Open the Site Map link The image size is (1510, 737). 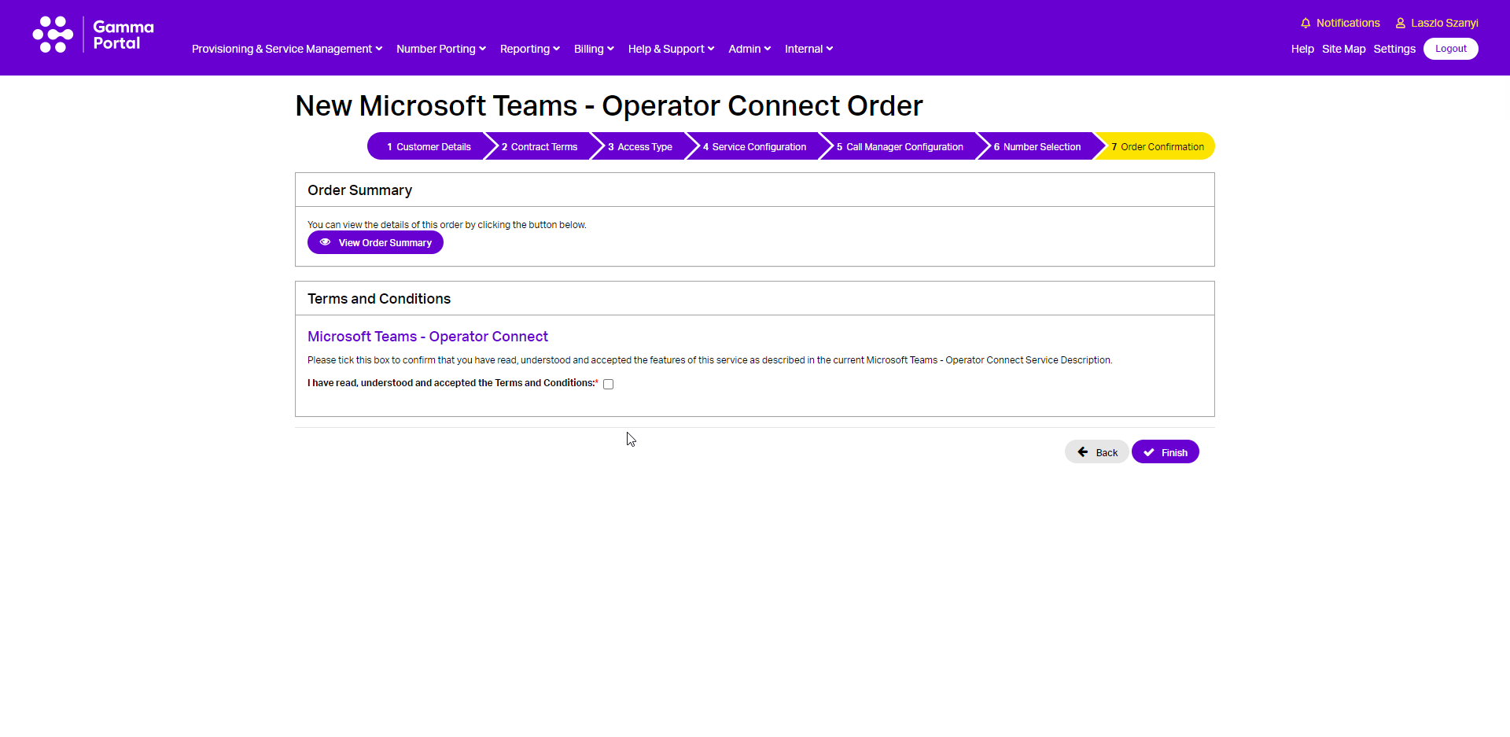(x=1343, y=49)
